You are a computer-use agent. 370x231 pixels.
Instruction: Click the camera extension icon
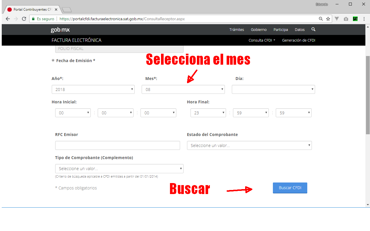pos(346,19)
